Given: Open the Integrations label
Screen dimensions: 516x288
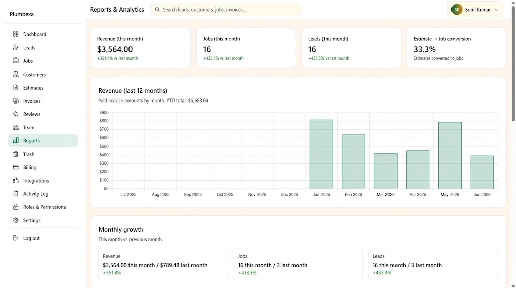Looking at the screenshot, I should coord(36,180).
